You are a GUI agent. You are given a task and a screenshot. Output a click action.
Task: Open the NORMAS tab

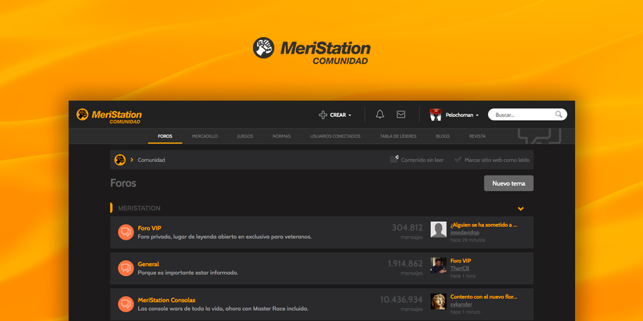(x=281, y=136)
